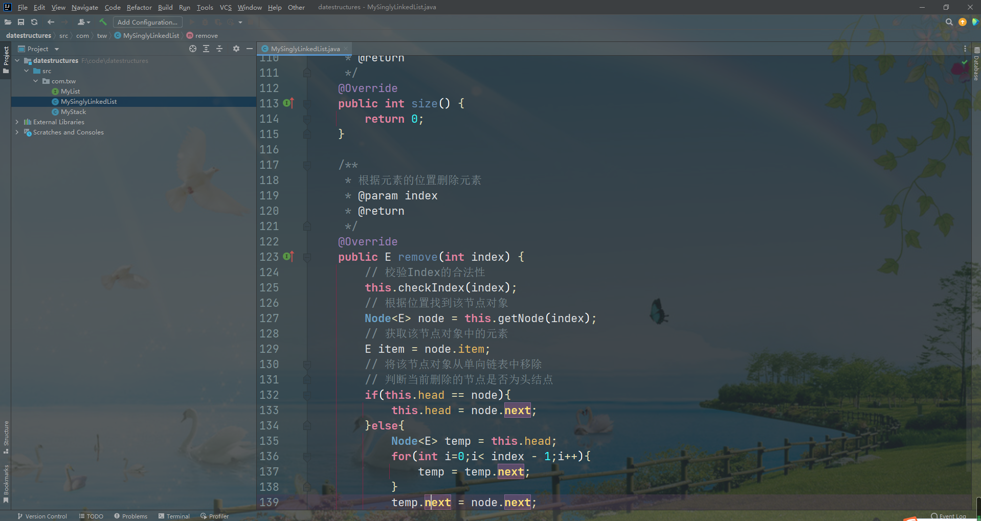
Task: Click datestructures breadcrumb
Action: click(x=29, y=35)
